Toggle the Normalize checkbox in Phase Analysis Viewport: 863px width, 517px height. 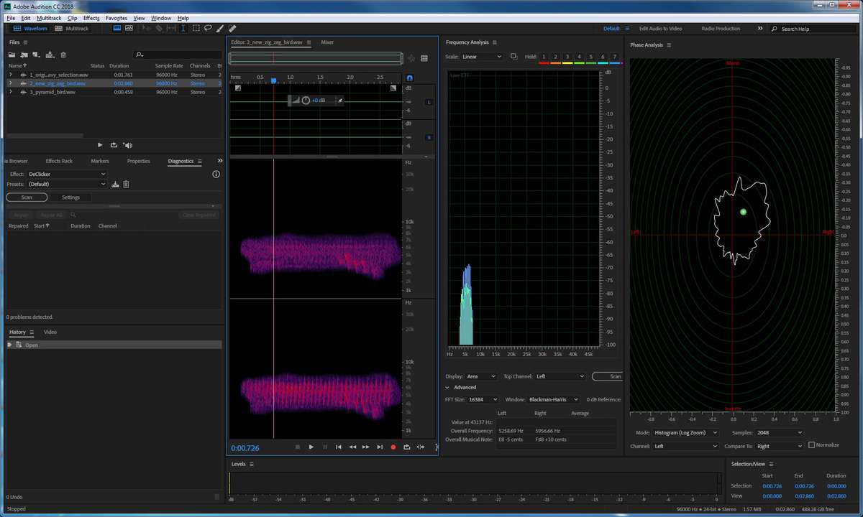click(812, 445)
